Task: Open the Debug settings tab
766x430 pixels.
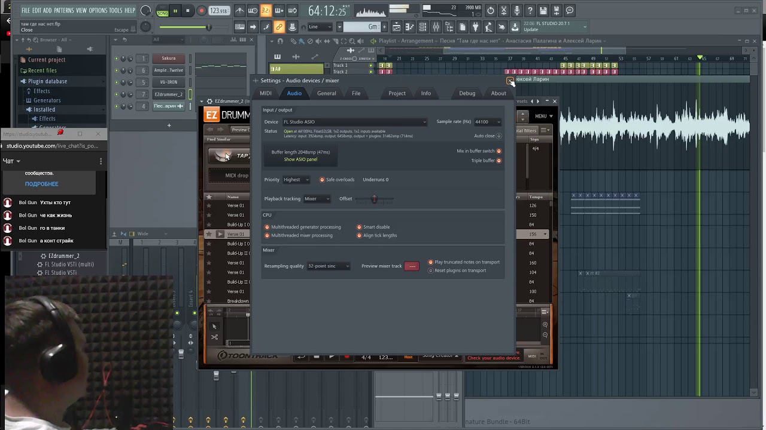Action: pyautogui.click(x=467, y=93)
